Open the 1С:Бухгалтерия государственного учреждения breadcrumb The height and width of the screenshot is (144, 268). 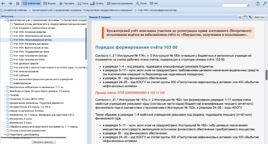83,10
